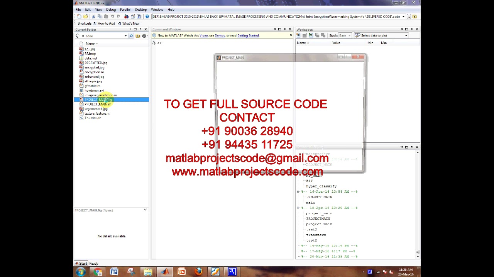Viewport: 494px width, 277px height.
Task: Select PROJECT_MAIN.m in file list
Action: tap(98, 104)
